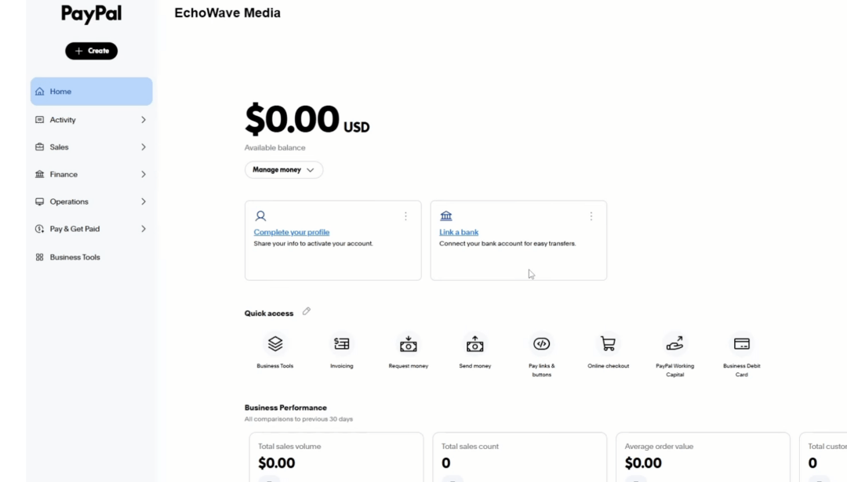Screen dimensions: 847x482
Task: Click the Create button
Action: pos(91,50)
